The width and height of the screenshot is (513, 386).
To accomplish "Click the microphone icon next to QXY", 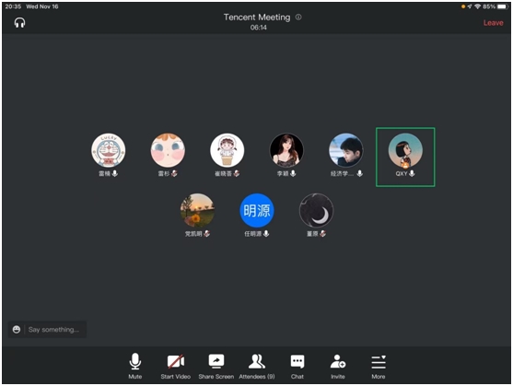I will pyautogui.click(x=412, y=173).
